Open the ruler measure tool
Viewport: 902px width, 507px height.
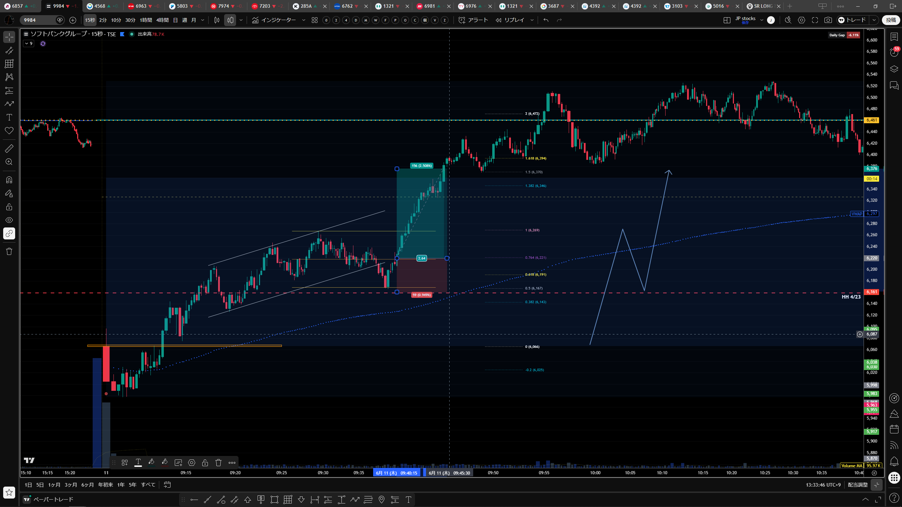tap(9, 149)
